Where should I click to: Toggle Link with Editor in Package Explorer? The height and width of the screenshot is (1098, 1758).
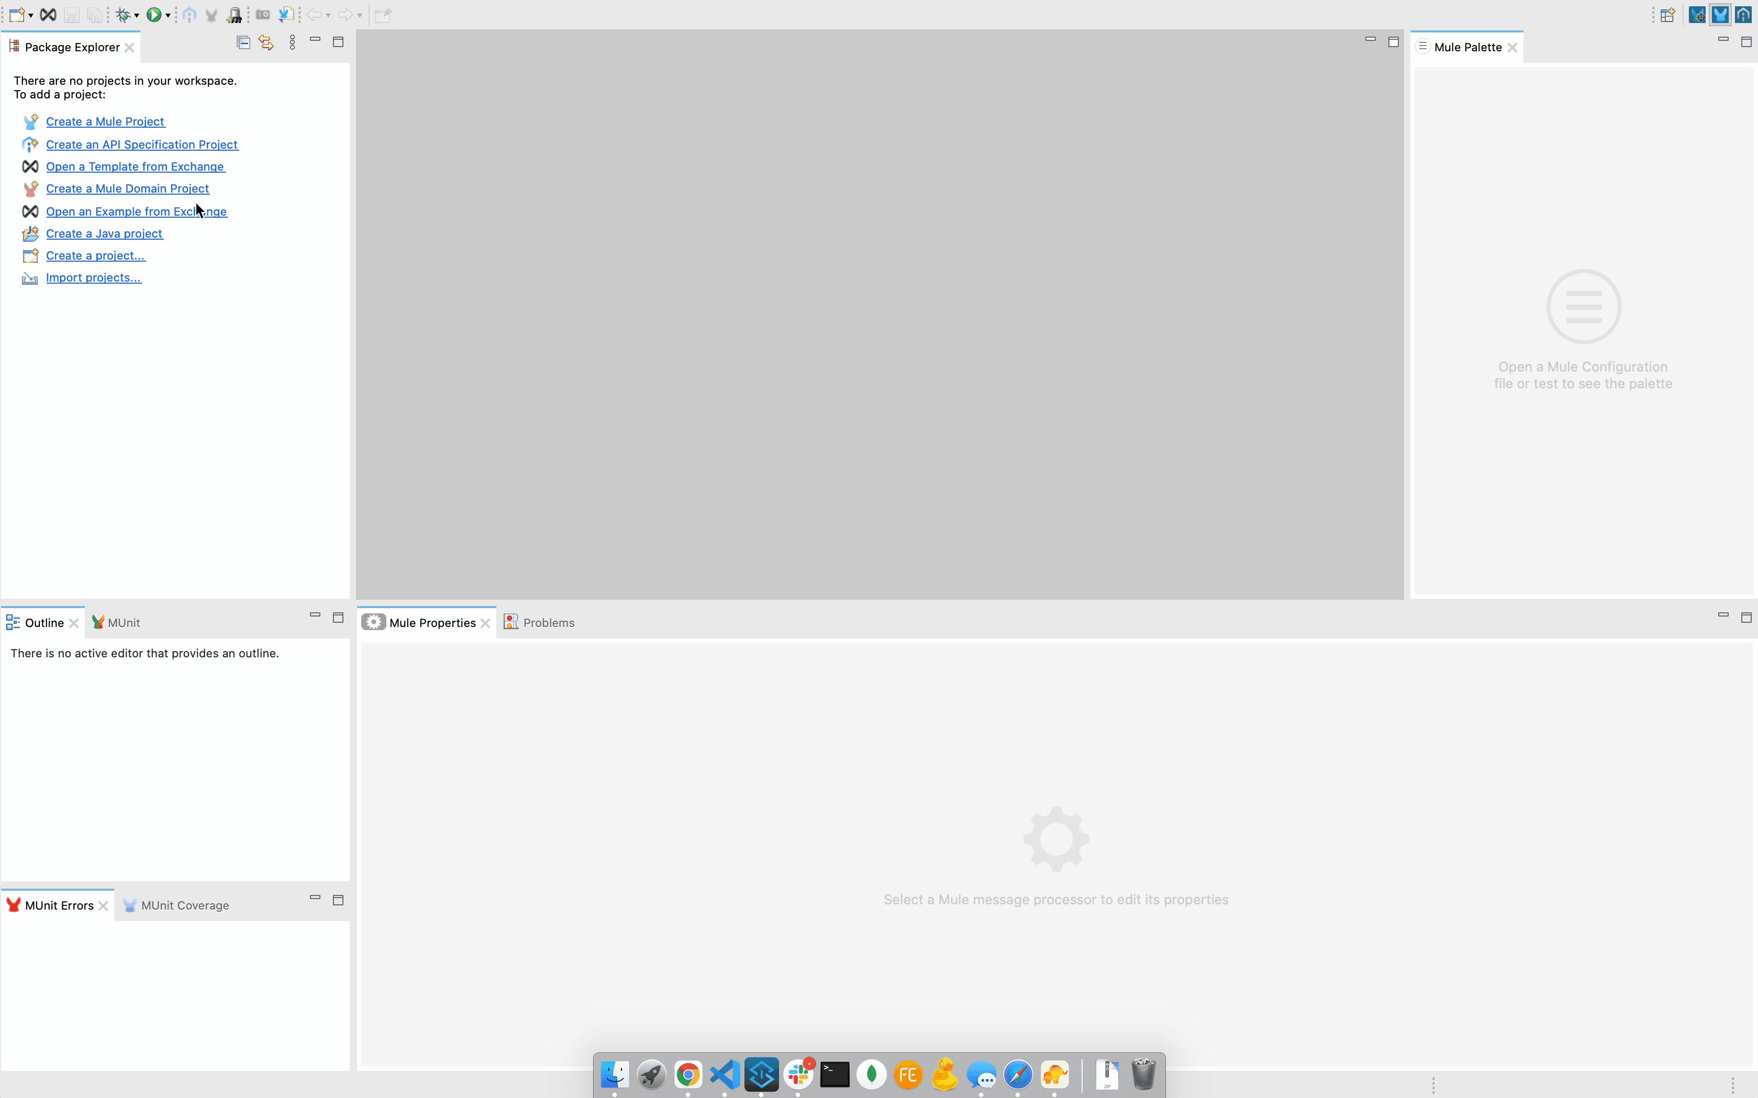point(266,42)
